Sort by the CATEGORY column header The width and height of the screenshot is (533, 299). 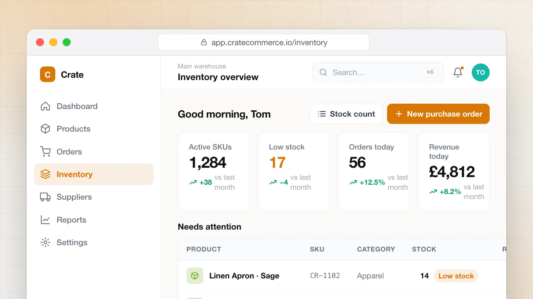pos(376,249)
